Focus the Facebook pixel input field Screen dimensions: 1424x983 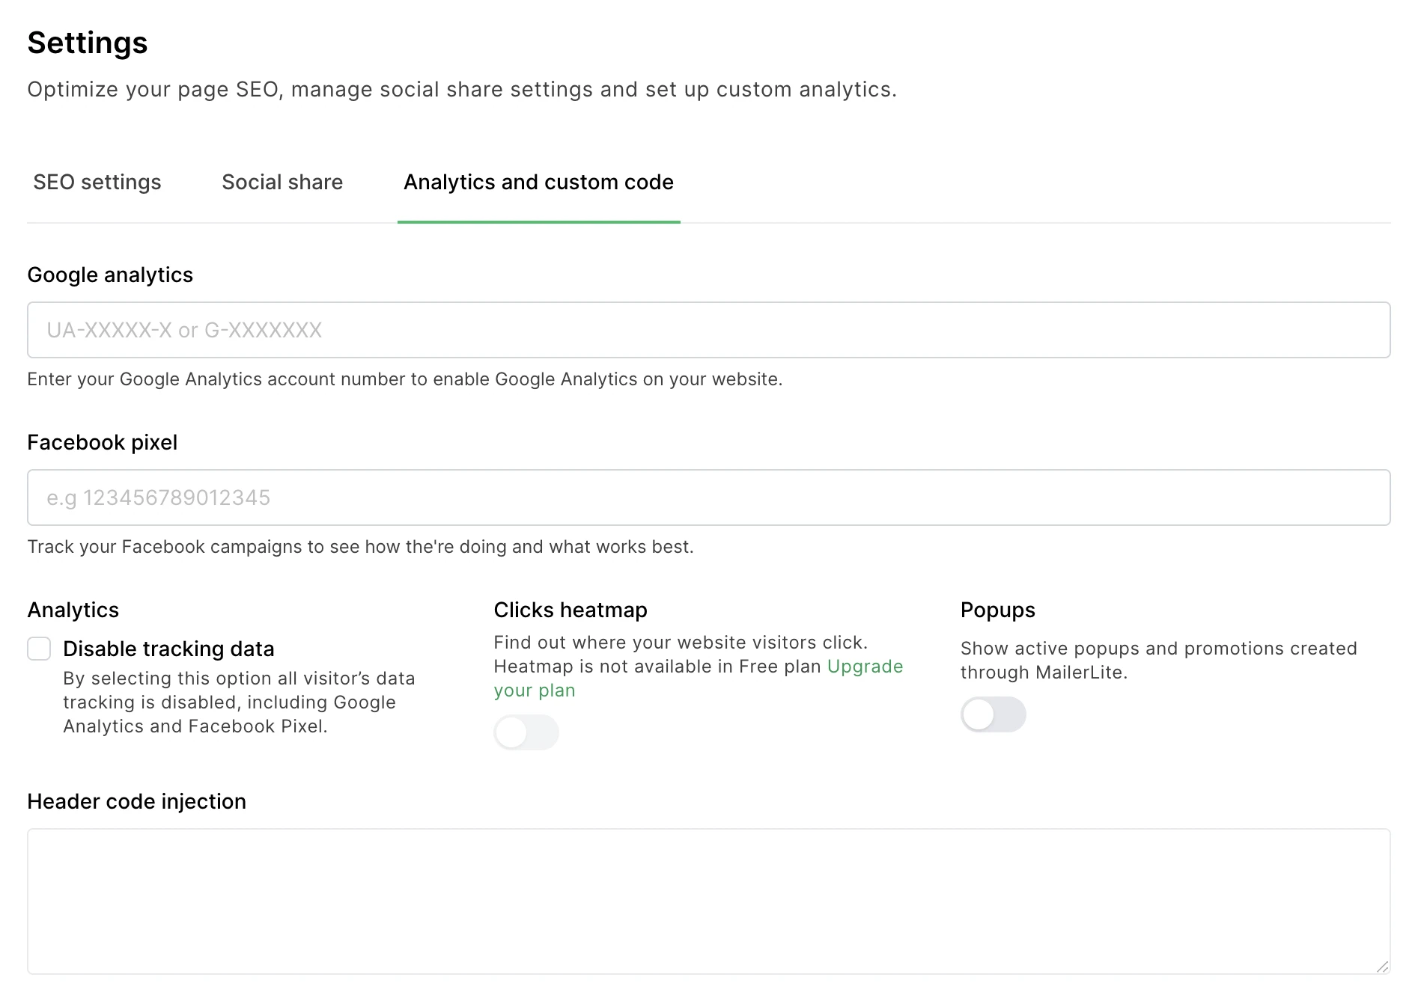pos(708,497)
